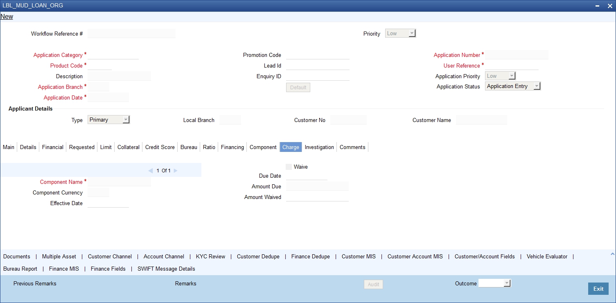Click the Due Date field
The width and height of the screenshot is (616, 303).
(x=307, y=176)
